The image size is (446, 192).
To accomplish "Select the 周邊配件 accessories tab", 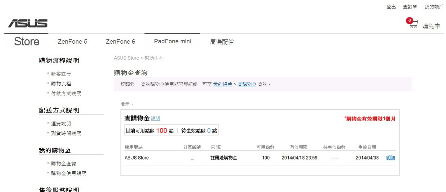I will click(222, 42).
